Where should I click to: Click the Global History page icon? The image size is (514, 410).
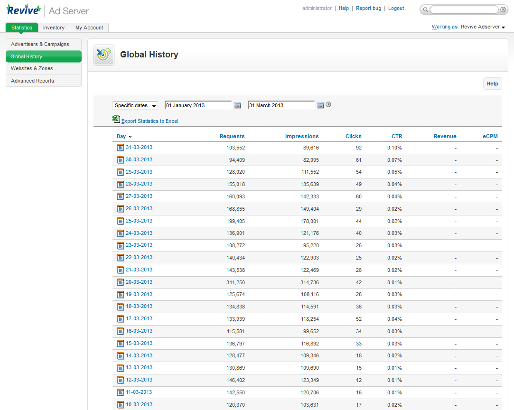(x=103, y=55)
